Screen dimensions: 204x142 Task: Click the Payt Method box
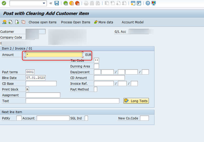95,89
